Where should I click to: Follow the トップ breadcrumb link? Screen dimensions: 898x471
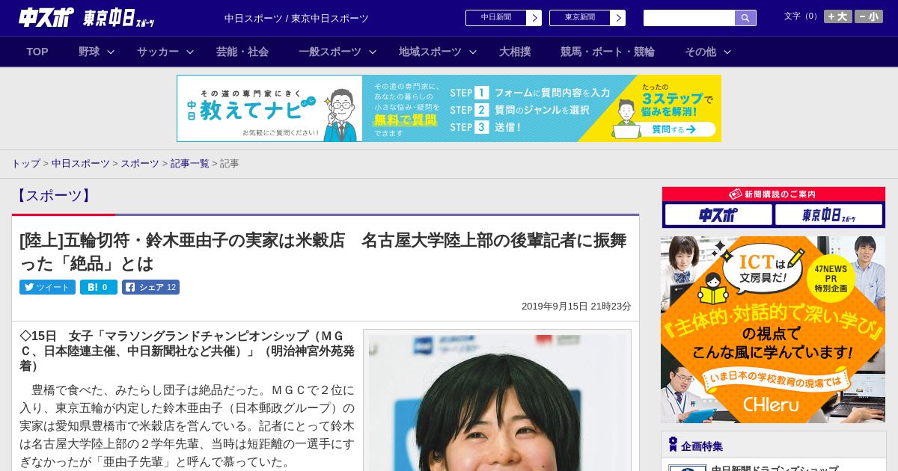[x=25, y=164]
